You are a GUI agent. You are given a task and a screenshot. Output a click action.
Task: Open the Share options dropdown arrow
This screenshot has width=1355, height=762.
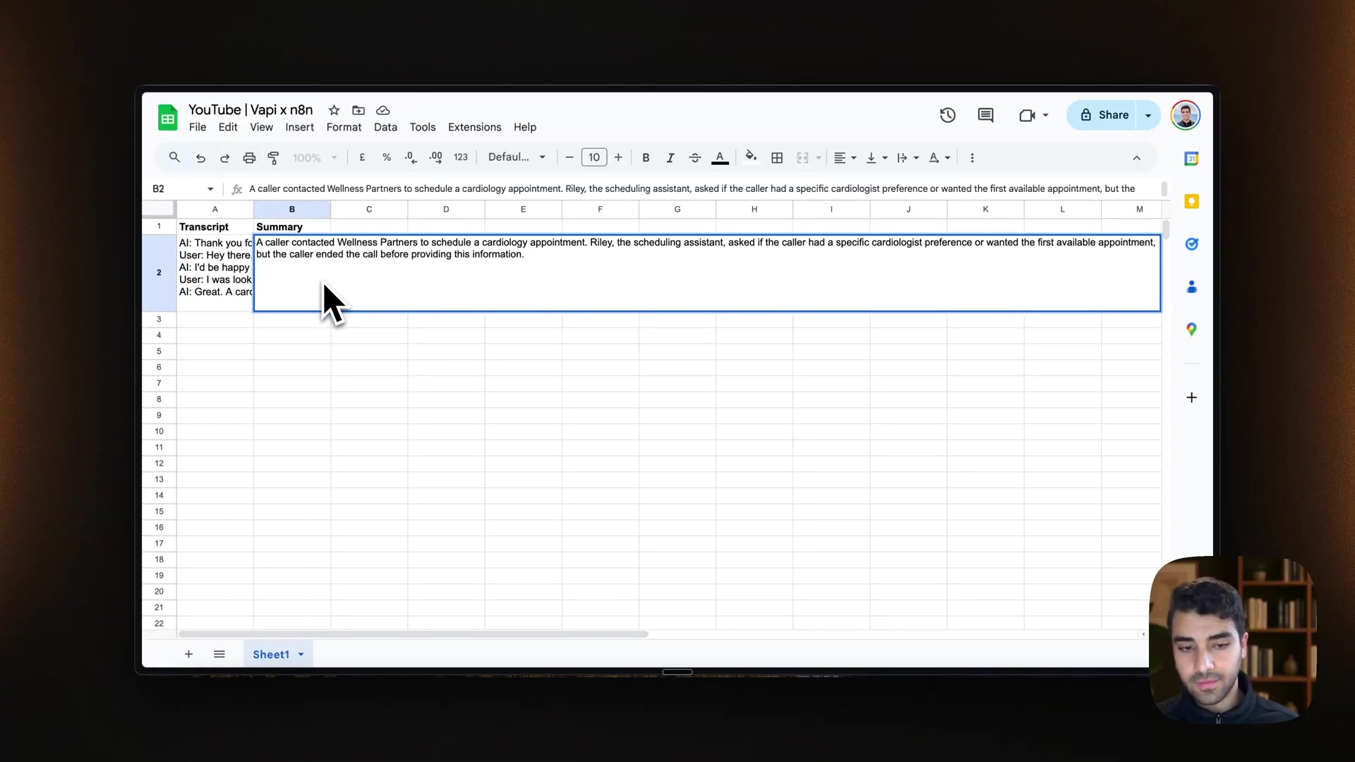pos(1148,115)
